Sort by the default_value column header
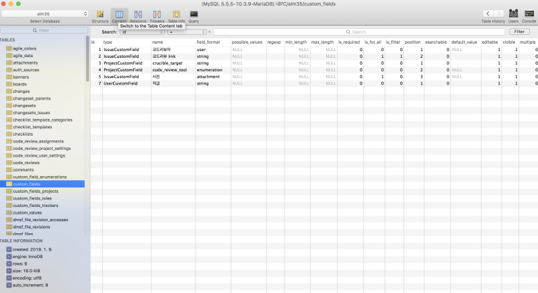Viewport: 538px width, 293px height. [x=465, y=42]
